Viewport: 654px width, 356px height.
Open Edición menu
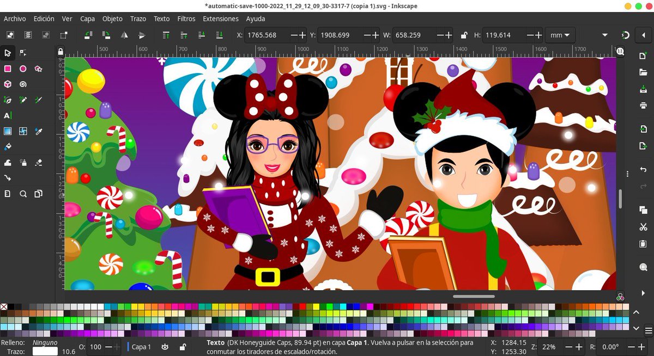[44, 19]
